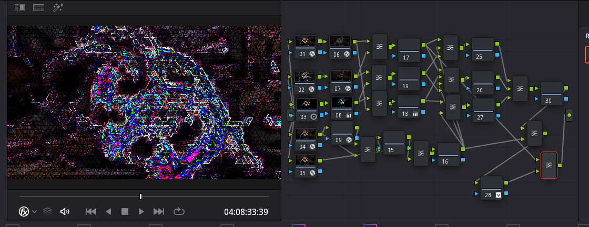Play the clip forward

coord(141,211)
